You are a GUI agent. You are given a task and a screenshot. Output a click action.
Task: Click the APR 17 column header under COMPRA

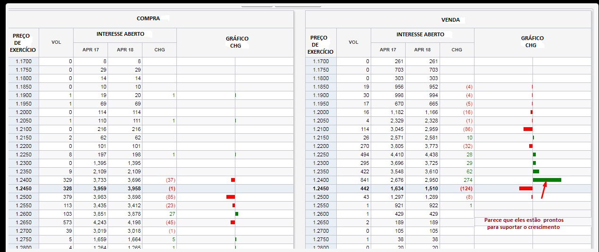[91, 50]
